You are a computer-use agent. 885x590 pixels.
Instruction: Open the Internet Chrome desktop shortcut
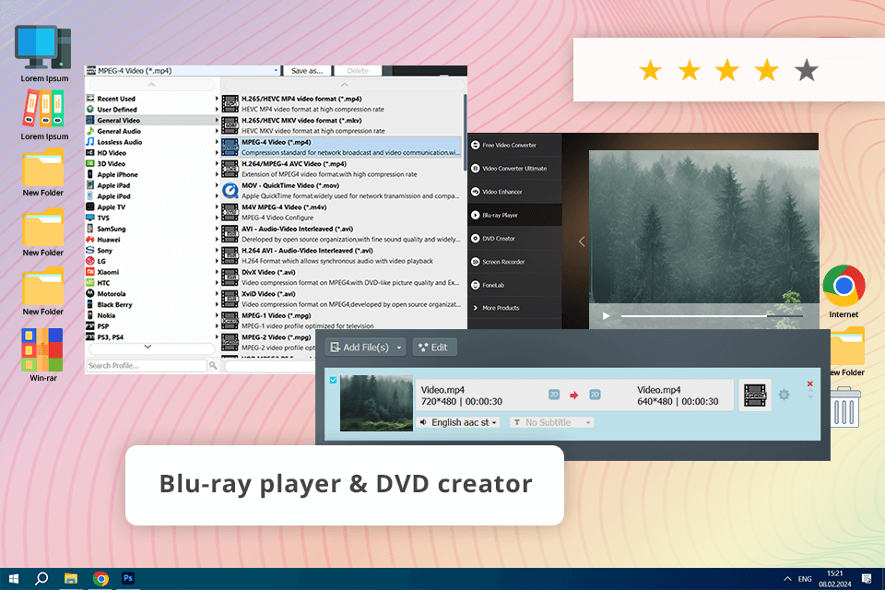[x=844, y=286]
